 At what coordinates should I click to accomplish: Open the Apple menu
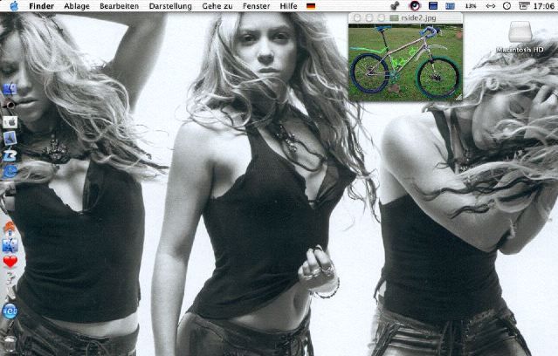[12, 5]
